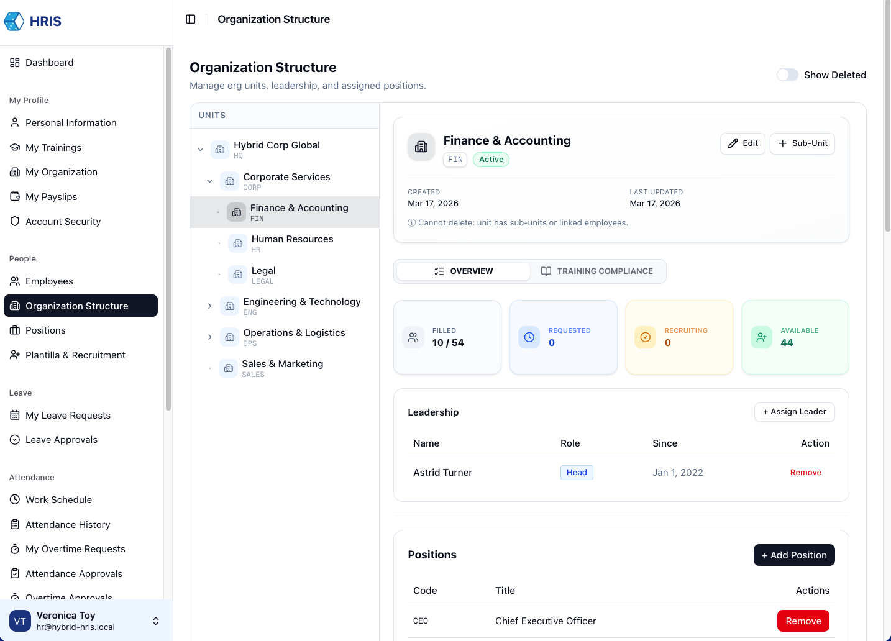Viewport: 891px width, 641px height.
Task: Expand the Operations & Logistics unit
Action: [x=210, y=337]
